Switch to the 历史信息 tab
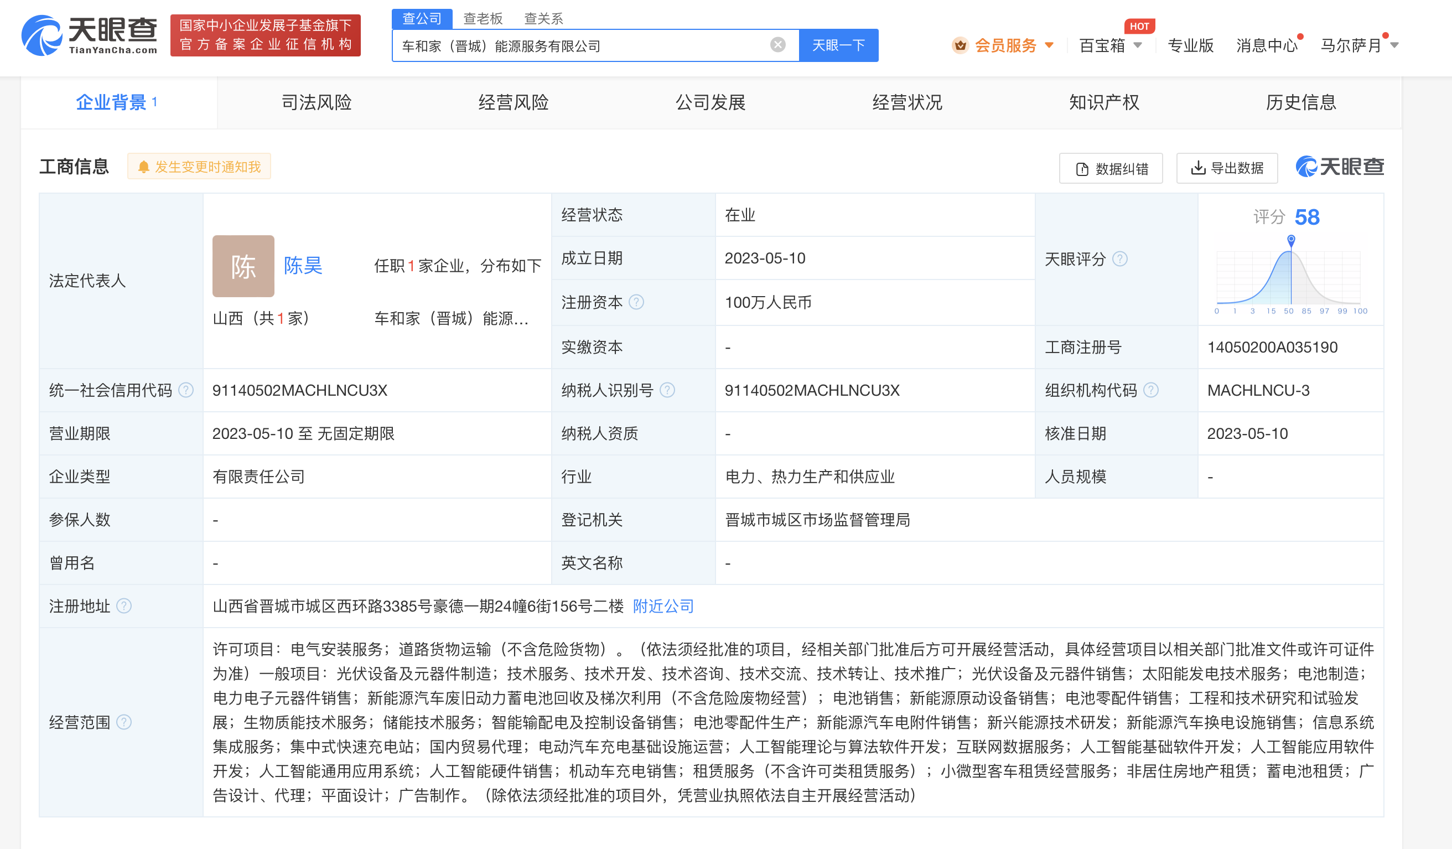The image size is (1452, 849). [1301, 102]
